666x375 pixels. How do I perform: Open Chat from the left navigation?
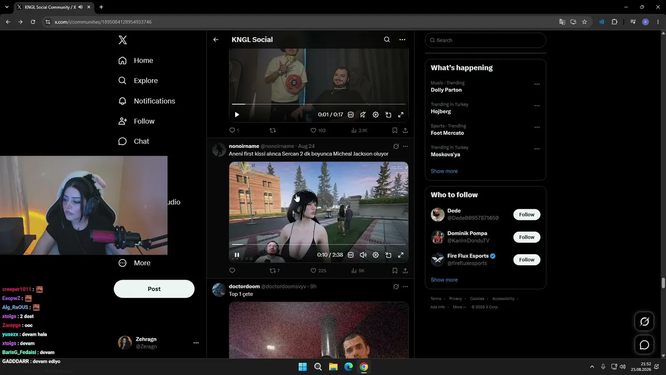coord(134,141)
